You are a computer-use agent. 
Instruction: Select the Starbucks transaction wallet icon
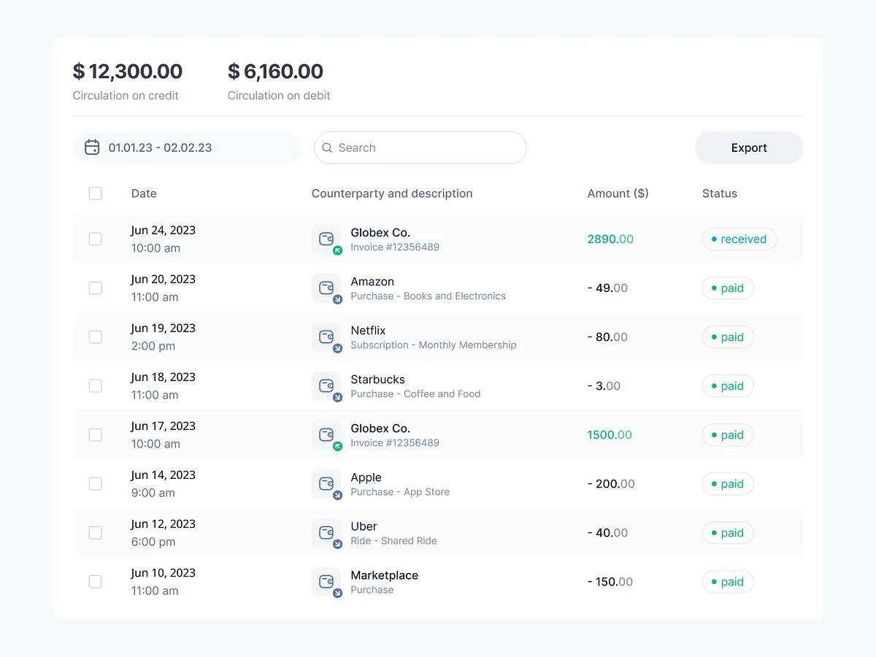[x=326, y=386]
